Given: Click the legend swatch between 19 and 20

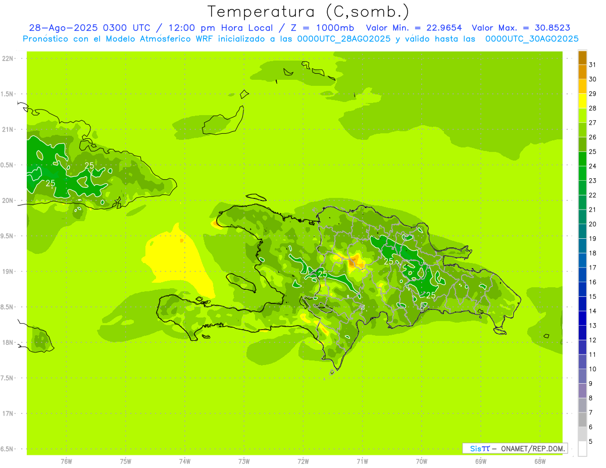Looking at the screenshot, I should click(x=582, y=231).
